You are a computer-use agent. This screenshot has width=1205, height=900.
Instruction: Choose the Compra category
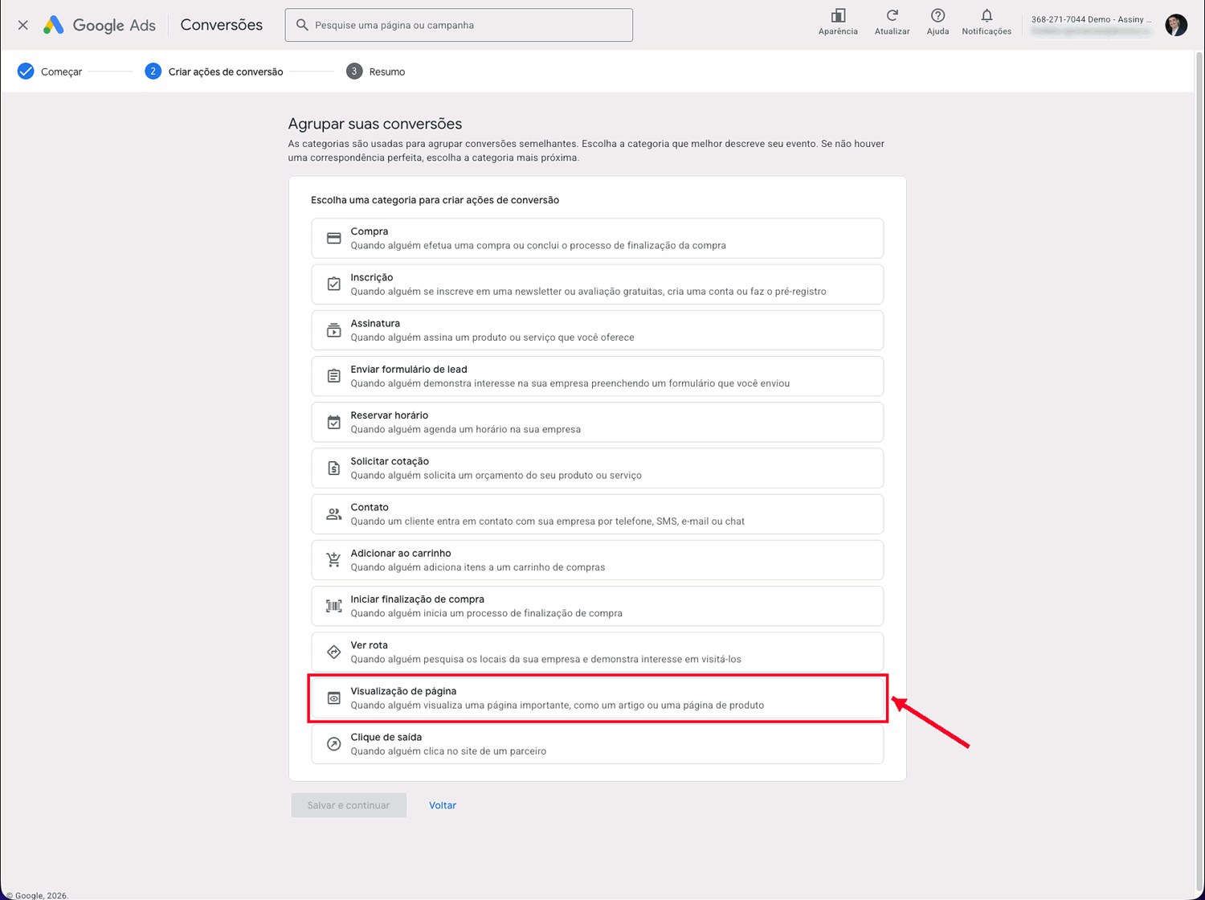coord(598,239)
